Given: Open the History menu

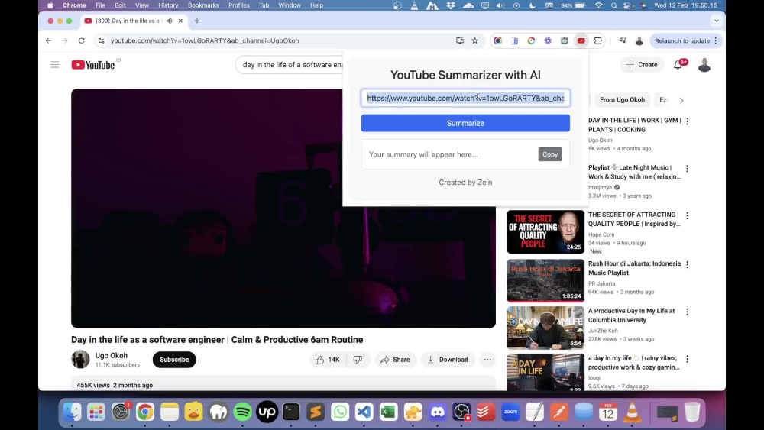Looking at the screenshot, I should click(x=168, y=5).
